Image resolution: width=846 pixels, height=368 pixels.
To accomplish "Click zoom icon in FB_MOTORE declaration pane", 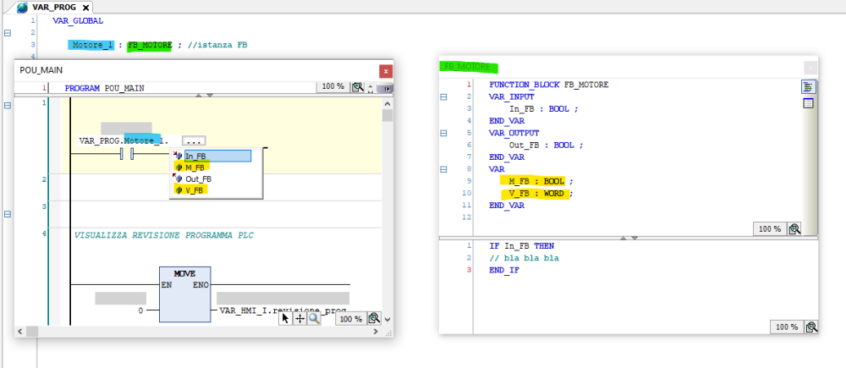I will click(794, 228).
